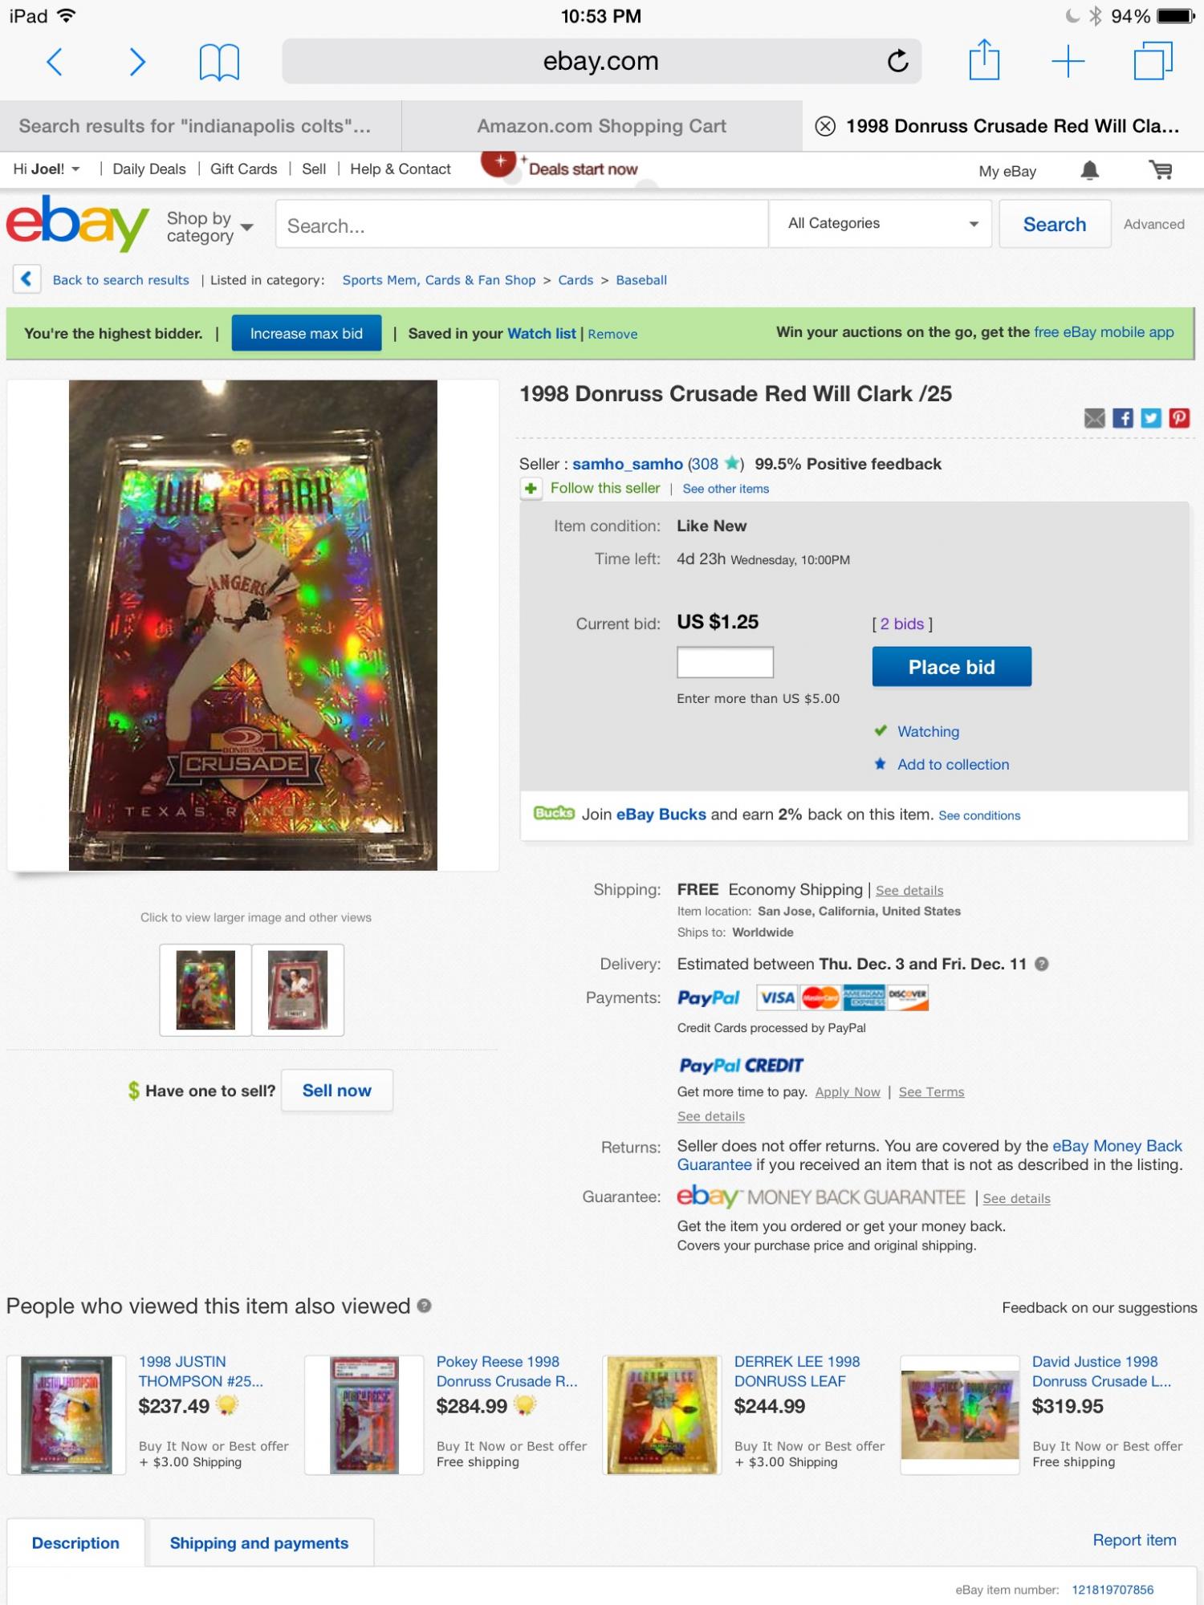The width and height of the screenshot is (1204, 1605).
Task: Remove item from Watch list
Action: [x=612, y=334]
